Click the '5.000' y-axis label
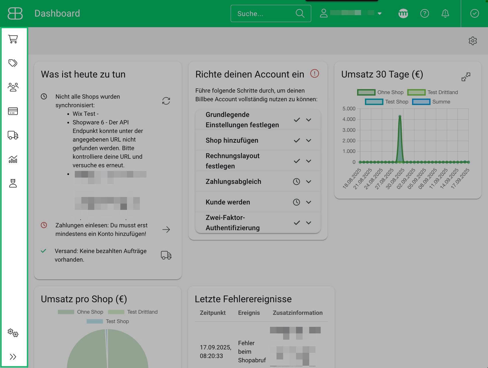488x368 pixels. [349, 109]
